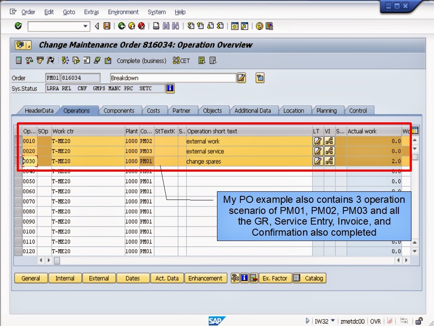434x326 pixels.
Task: Click the long text icon for operation 0030
Action: click(x=318, y=161)
